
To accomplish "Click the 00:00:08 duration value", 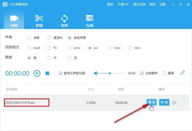I will pos(121,103).
